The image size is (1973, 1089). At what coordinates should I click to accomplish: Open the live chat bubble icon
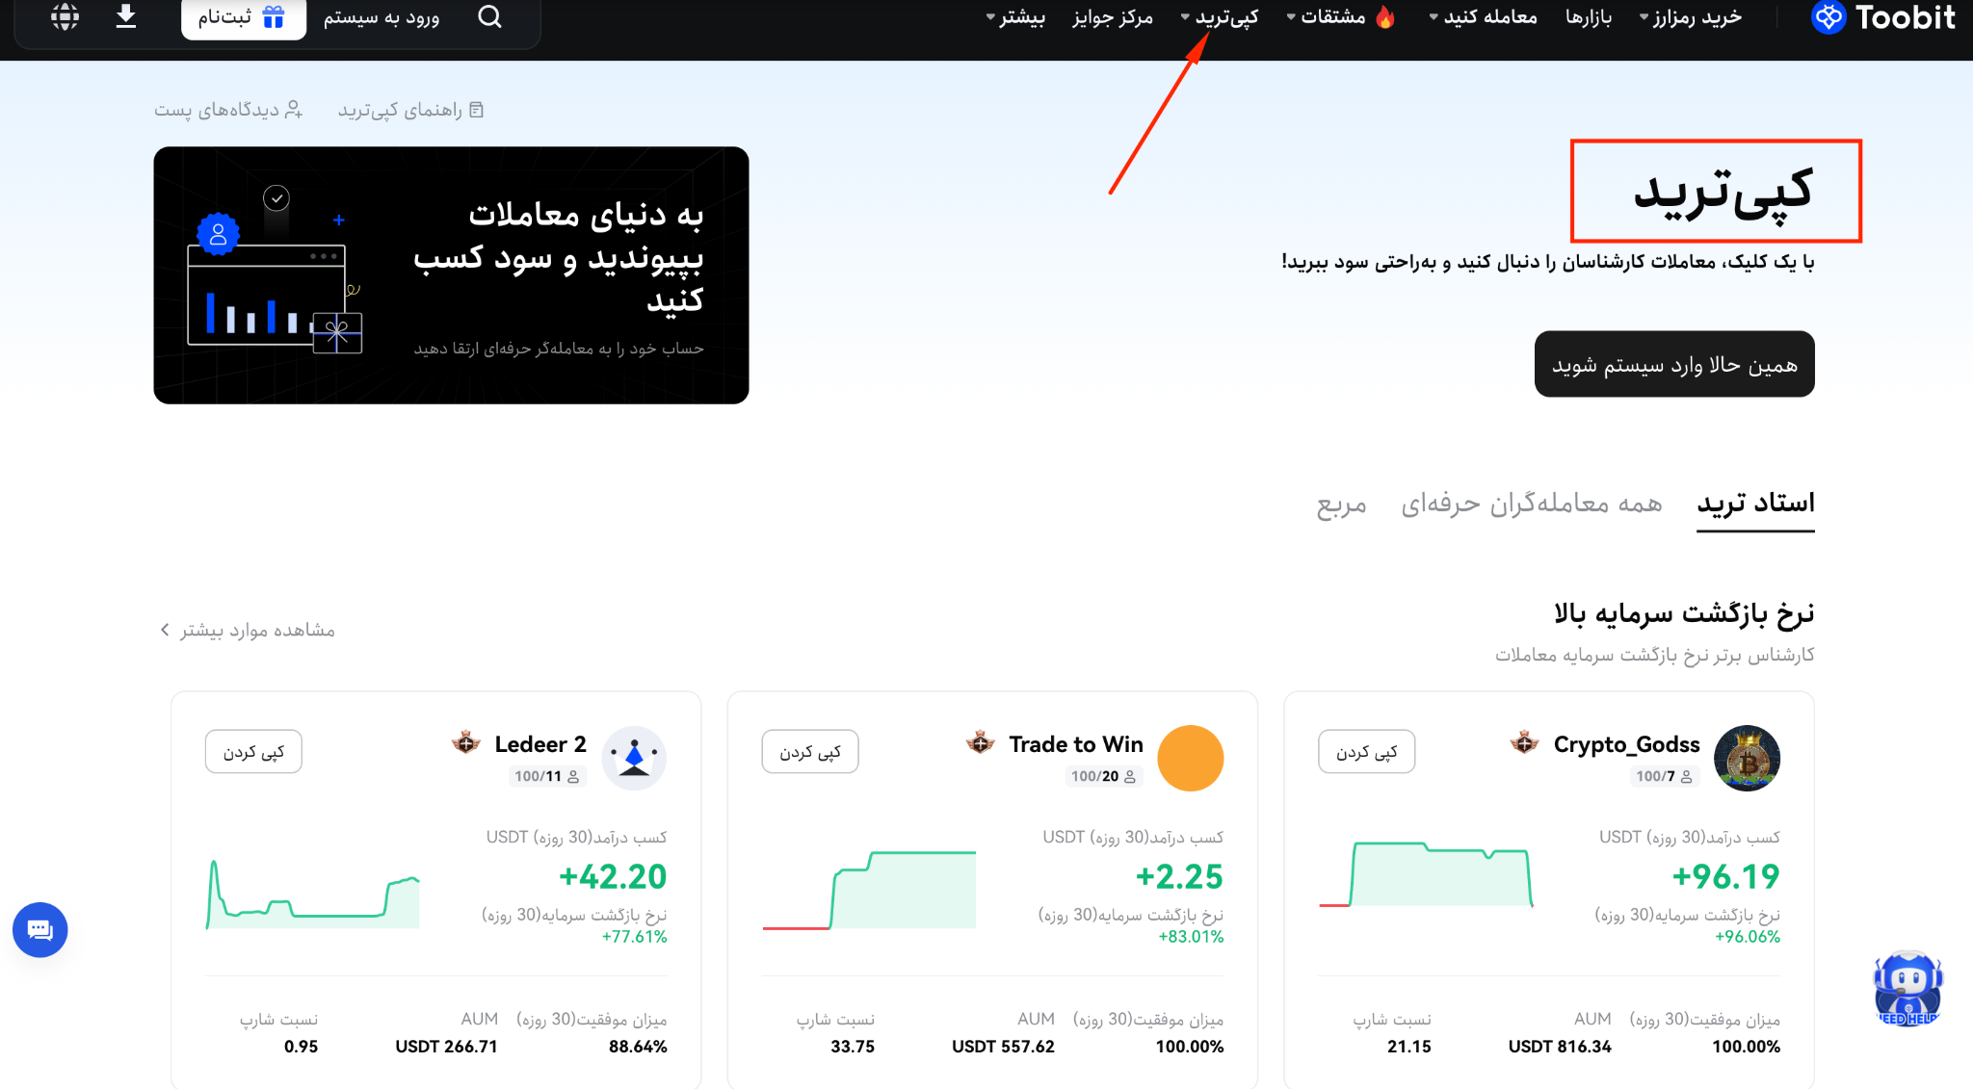click(x=39, y=930)
